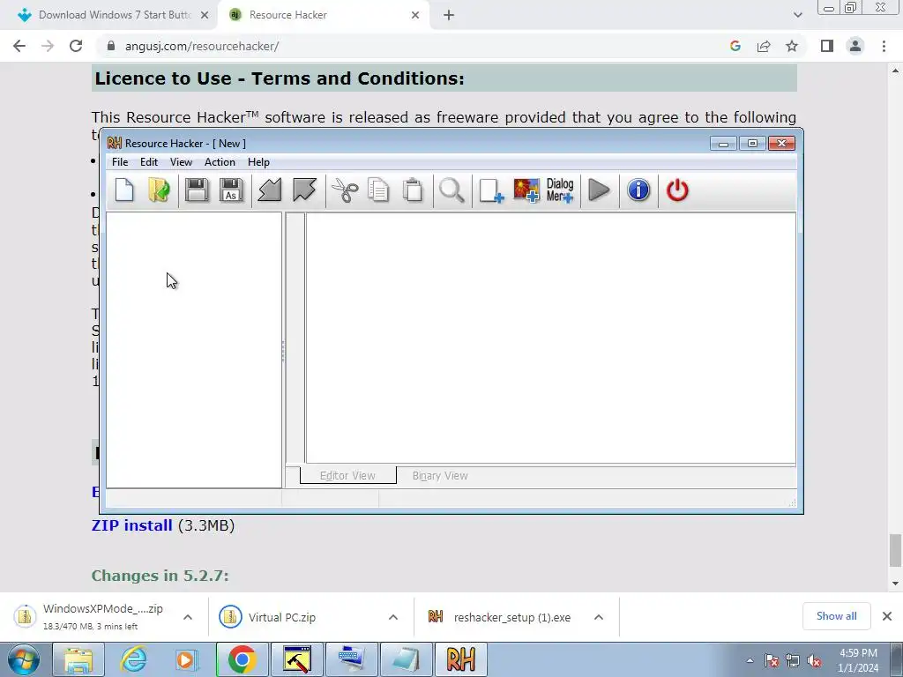Screen dimensions: 903x677
Task: Toggle the Chrome side panel
Action: 827,46
